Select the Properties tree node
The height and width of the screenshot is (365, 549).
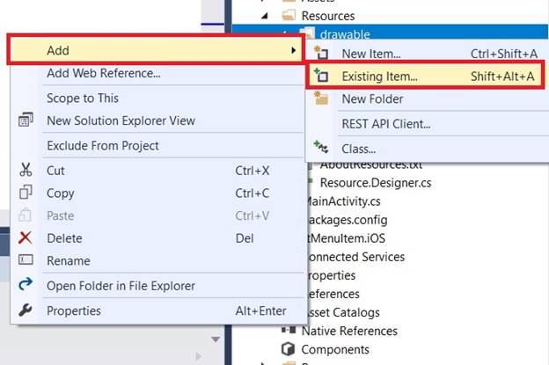tap(332, 275)
